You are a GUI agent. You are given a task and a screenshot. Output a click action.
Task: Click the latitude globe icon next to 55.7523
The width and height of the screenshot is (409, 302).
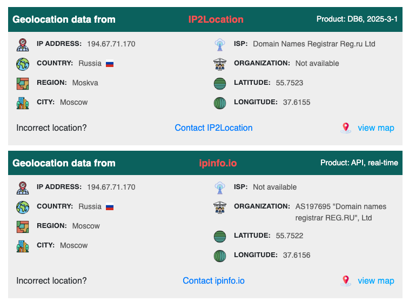220,84
